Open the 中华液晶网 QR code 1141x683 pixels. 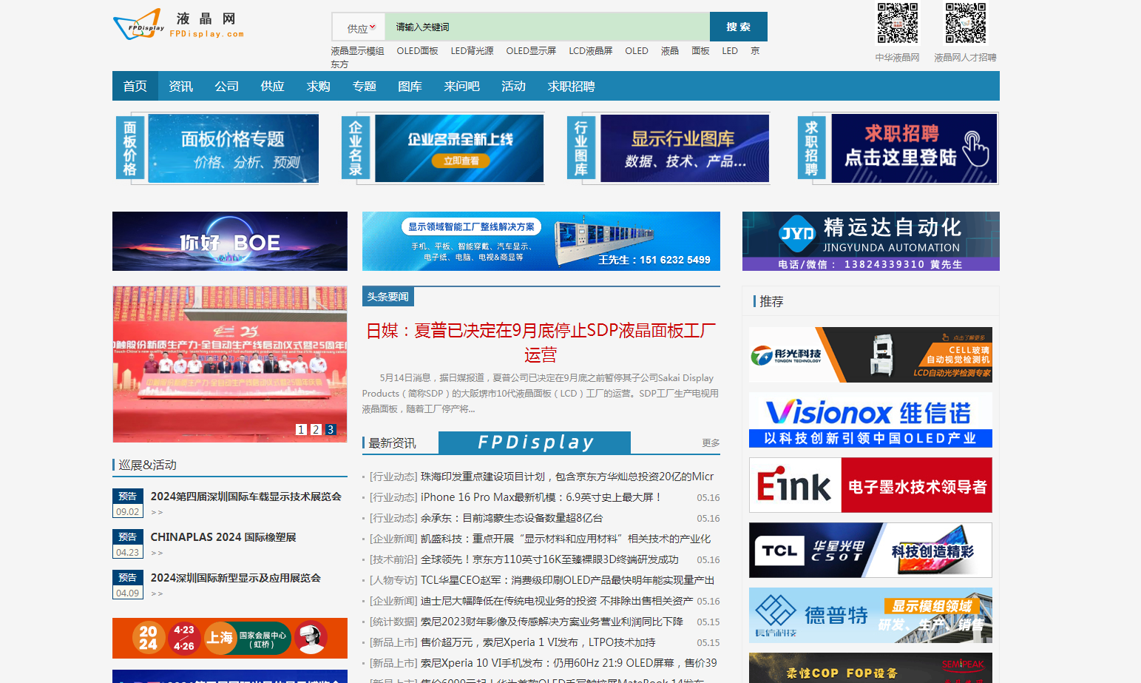[x=897, y=24]
